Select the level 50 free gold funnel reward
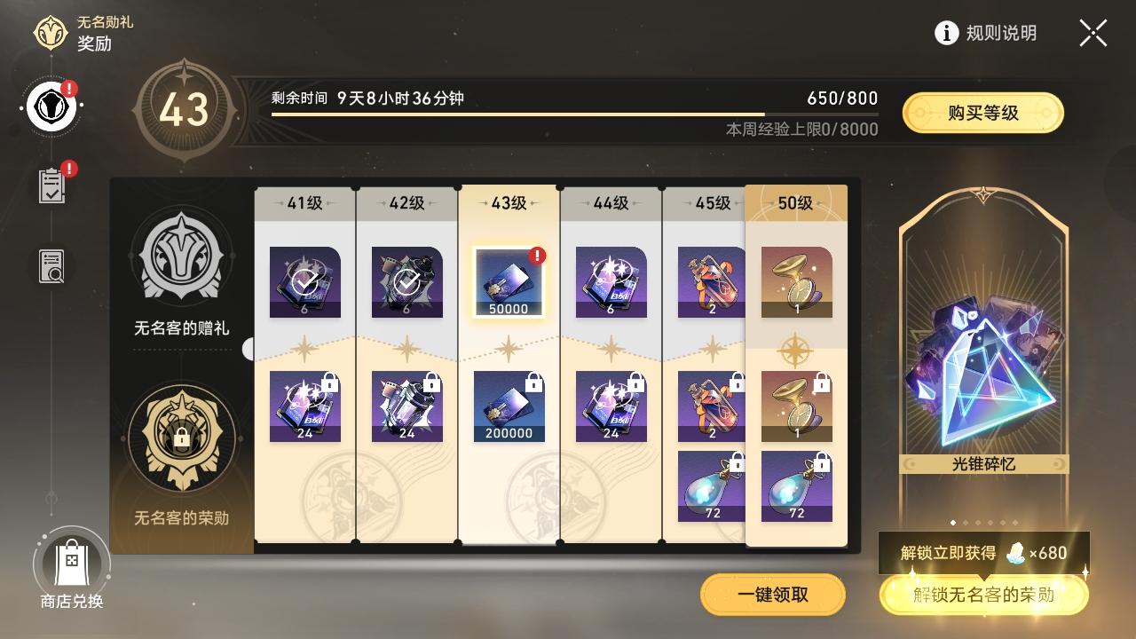Viewport: 1136px width, 639px height. (796, 282)
